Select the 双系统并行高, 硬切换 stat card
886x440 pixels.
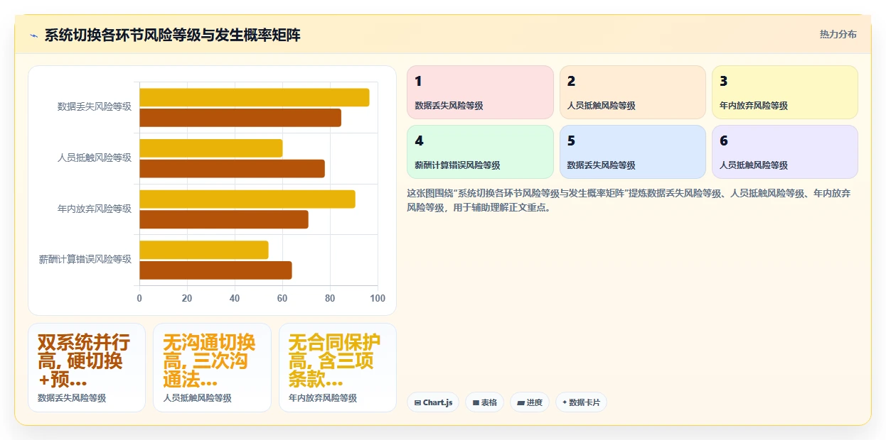tap(87, 368)
